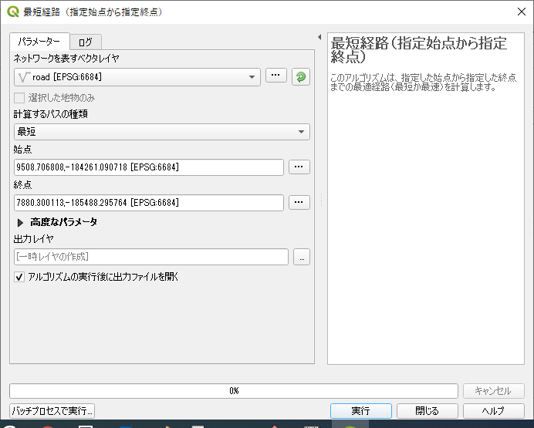Click the ネットワークを表すベクタレイヤ label
The width and height of the screenshot is (534, 428).
(x=66, y=59)
